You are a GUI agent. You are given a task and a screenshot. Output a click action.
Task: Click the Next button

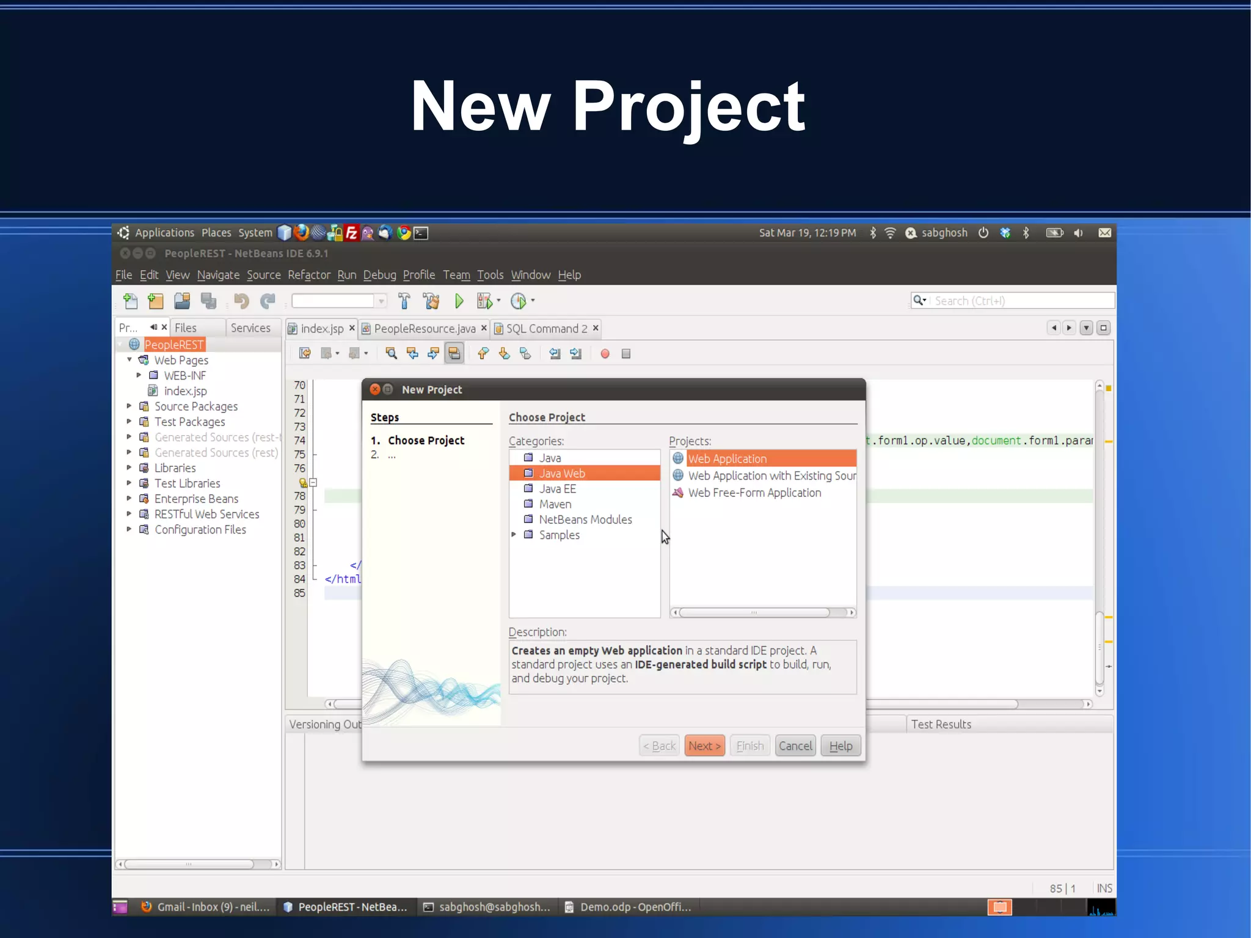(704, 746)
